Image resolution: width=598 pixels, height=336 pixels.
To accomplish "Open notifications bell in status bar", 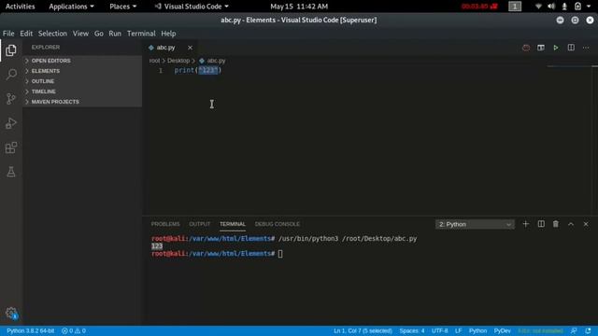I will (x=588, y=330).
